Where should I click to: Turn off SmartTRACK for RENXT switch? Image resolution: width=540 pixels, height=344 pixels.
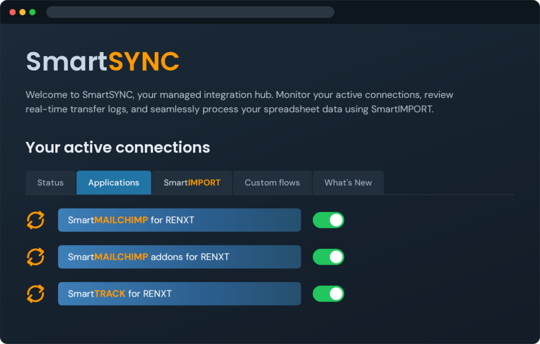pyautogui.click(x=328, y=294)
